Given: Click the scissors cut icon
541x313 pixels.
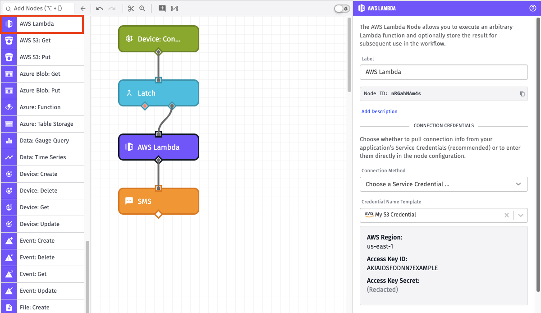Looking at the screenshot, I should tap(131, 8).
